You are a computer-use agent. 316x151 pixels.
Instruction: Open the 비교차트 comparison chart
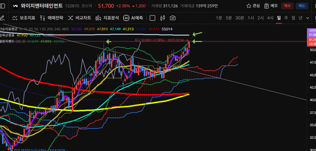(79, 18)
